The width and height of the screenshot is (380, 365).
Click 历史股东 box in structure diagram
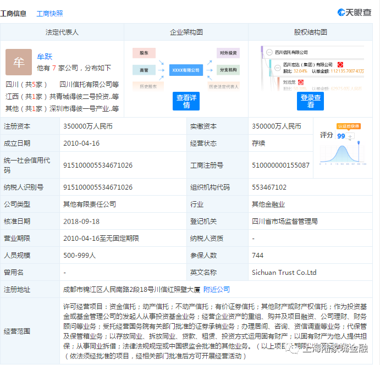(148, 86)
